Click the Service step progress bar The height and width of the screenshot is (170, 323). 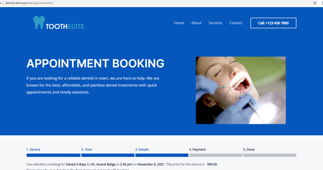(x=53, y=155)
